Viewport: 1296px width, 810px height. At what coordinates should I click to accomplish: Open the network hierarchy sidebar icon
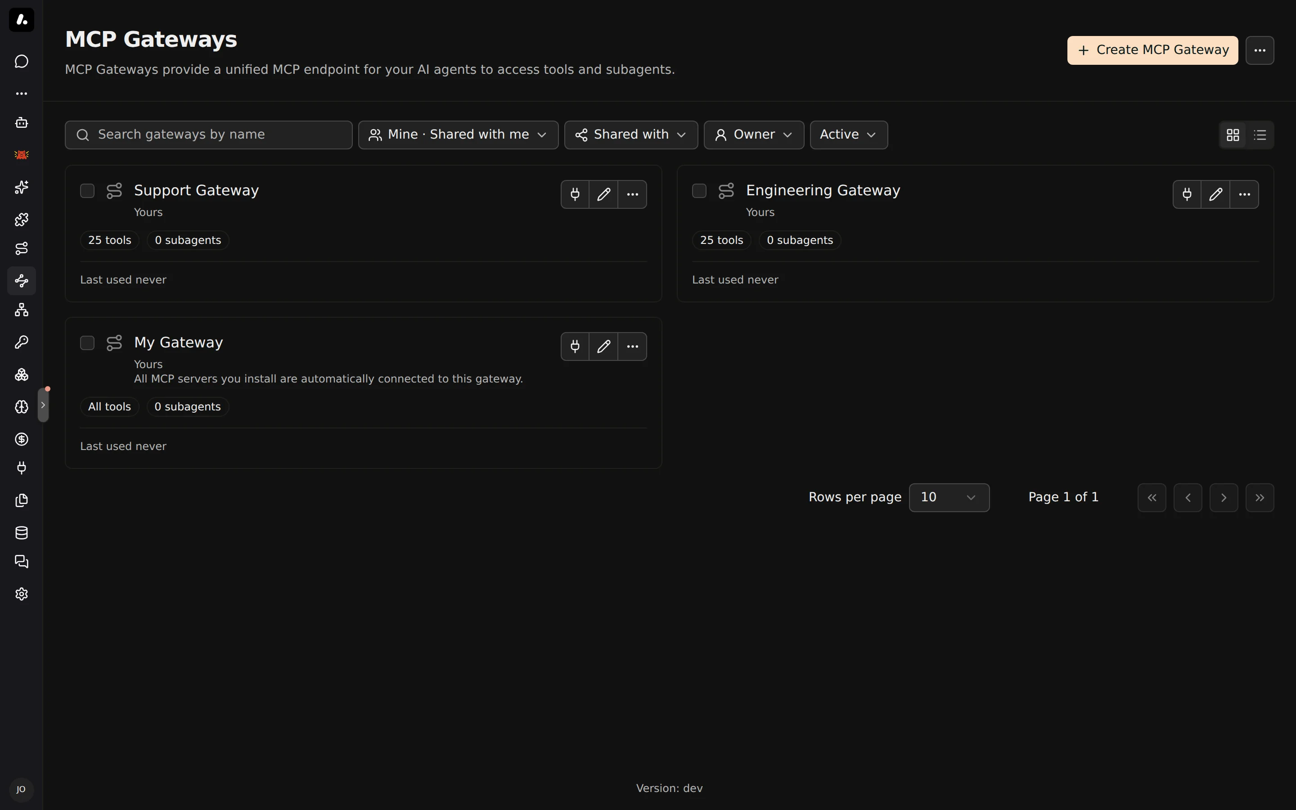click(x=22, y=310)
